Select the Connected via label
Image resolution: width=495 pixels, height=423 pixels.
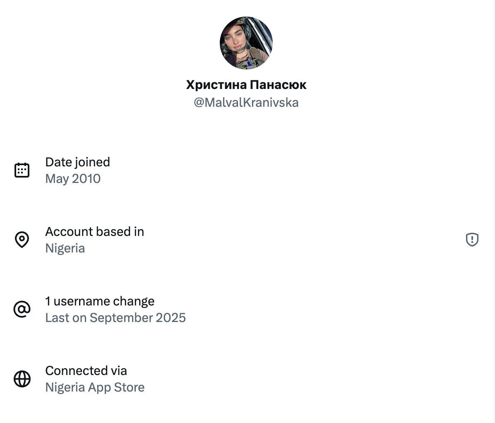tap(86, 370)
